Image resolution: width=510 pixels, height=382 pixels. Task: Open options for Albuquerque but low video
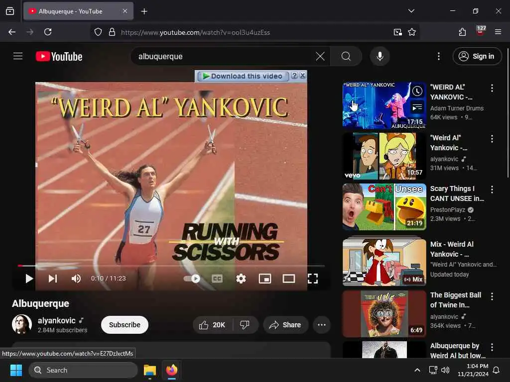click(492, 347)
